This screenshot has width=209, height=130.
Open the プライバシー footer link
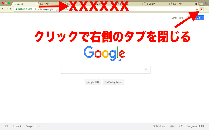point(159,126)
